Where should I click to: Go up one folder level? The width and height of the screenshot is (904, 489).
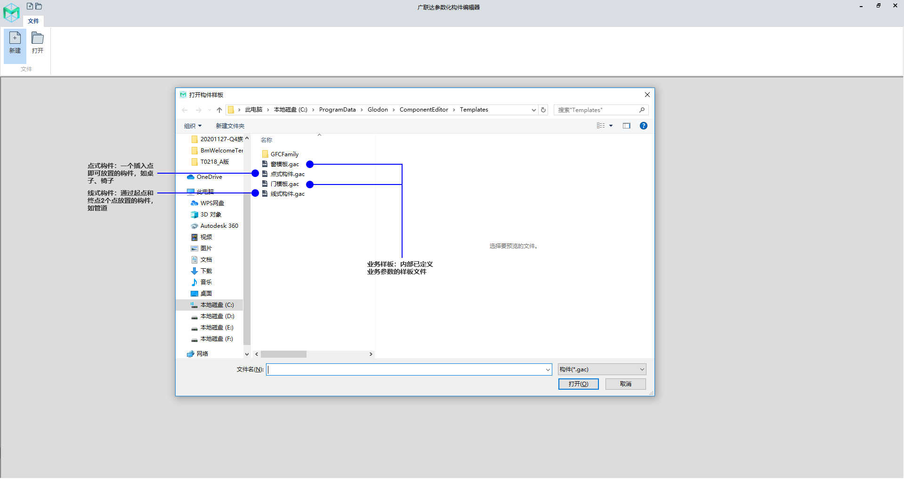[219, 110]
